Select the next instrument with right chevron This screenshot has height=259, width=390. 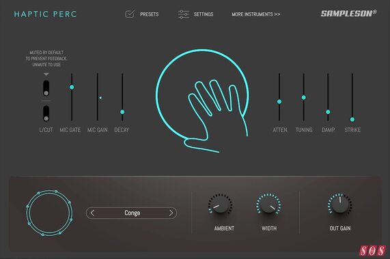(x=171, y=213)
